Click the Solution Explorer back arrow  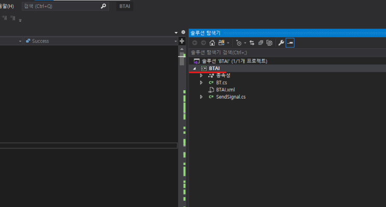pos(195,43)
